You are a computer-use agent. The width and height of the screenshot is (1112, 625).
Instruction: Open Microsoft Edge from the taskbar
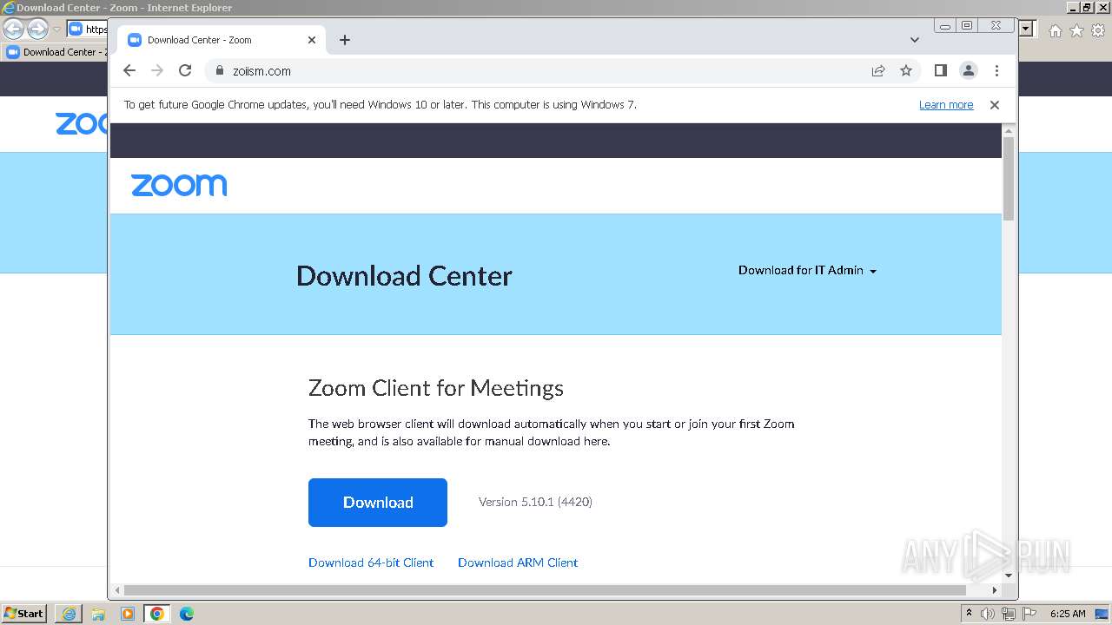[187, 614]
